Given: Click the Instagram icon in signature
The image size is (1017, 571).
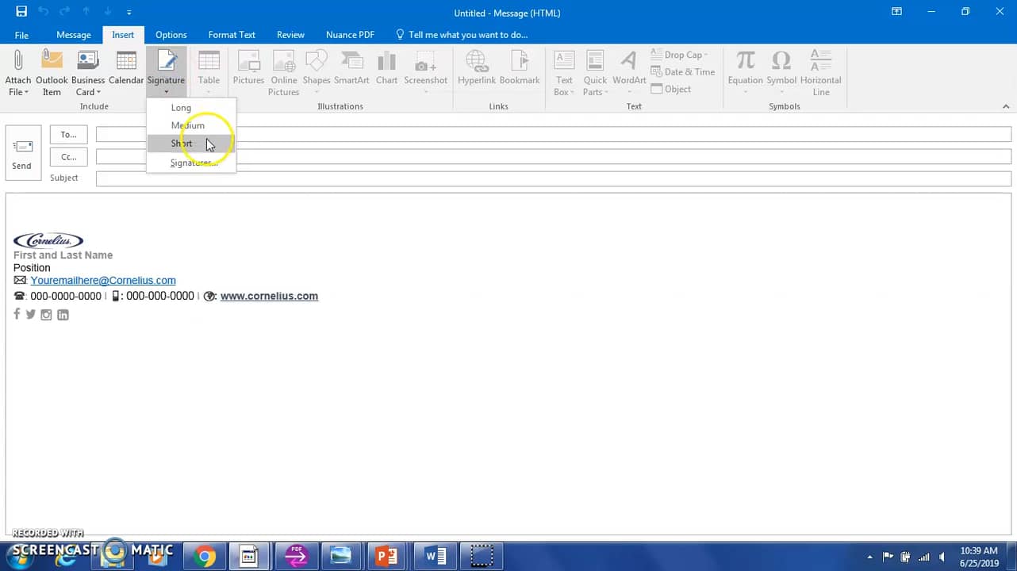Looking at the screenshot, I should (x=47, y=315).
